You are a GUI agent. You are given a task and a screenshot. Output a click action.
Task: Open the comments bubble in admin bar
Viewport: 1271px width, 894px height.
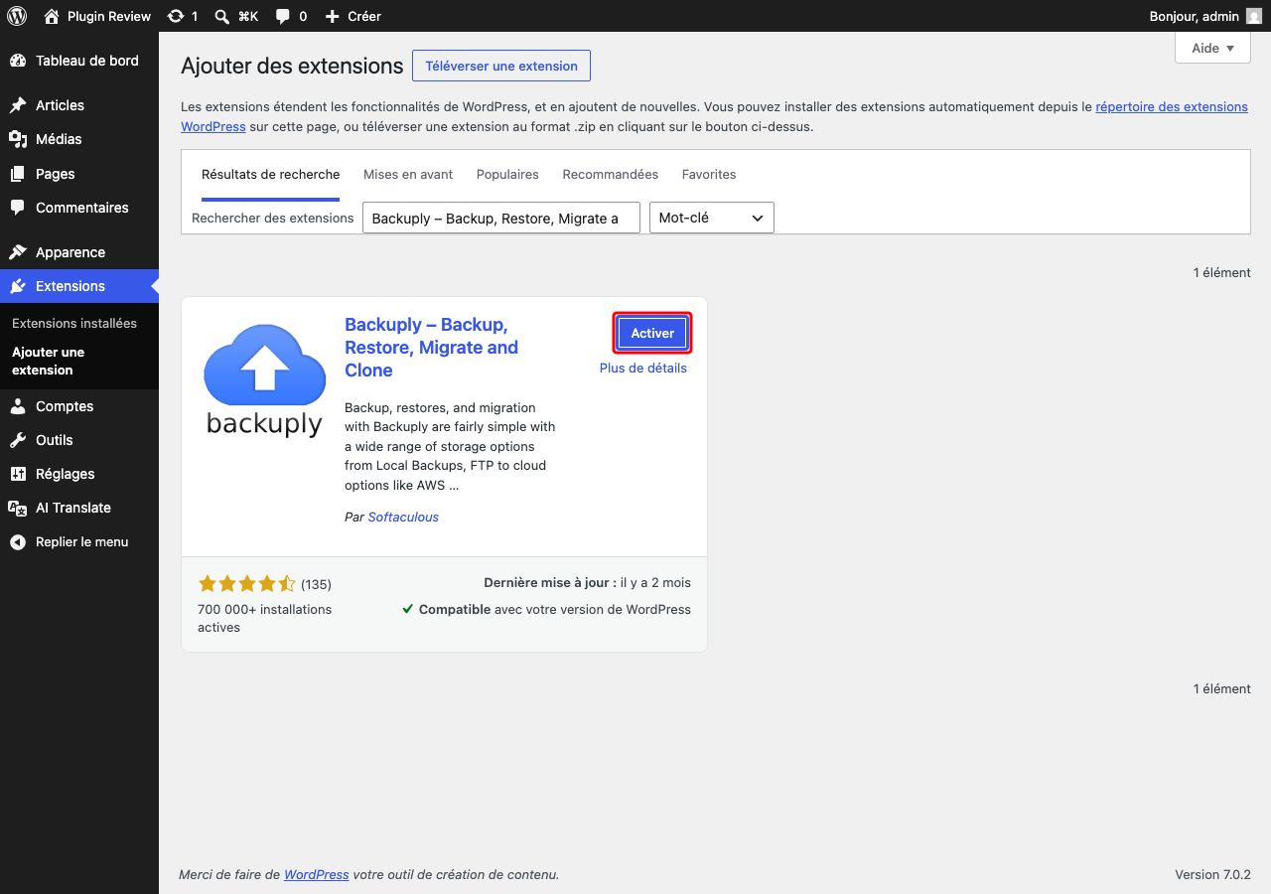coord(291,16)
